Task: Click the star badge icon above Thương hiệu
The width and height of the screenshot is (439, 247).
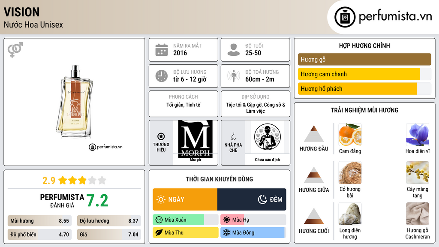Action: tap(161, 136)
